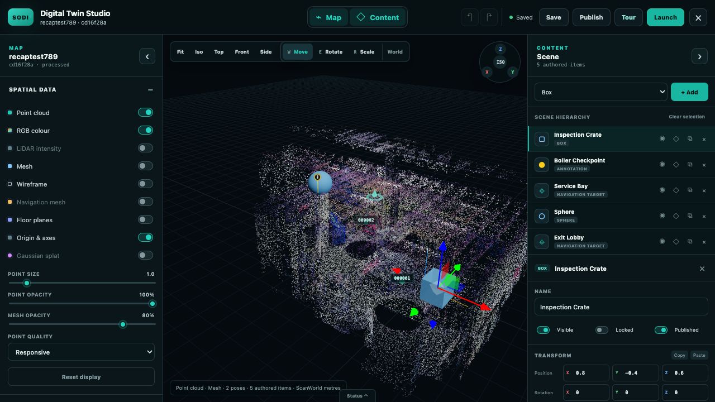Close the Inspection Crate properties panel
The image size is (715, 402).
[x=702, y=269]
